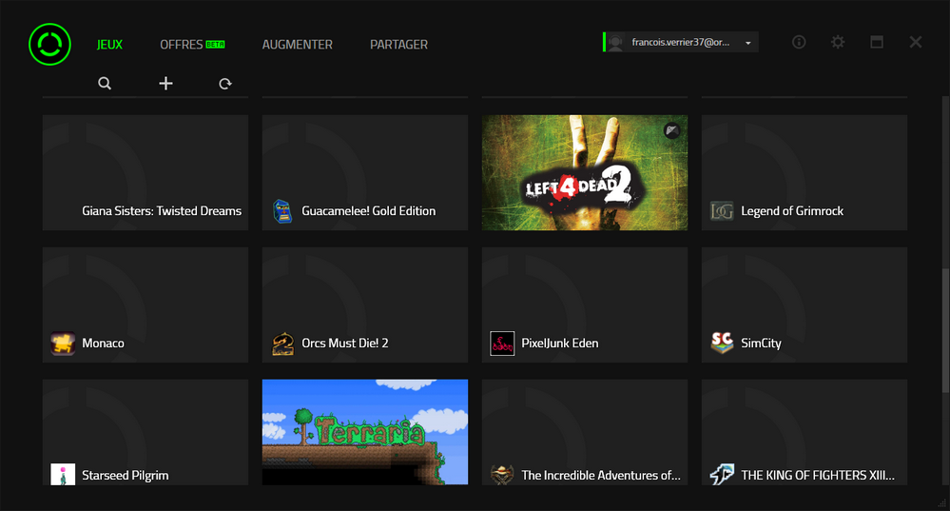
Task: Open the info icon in the header
Action: (799, 42)
